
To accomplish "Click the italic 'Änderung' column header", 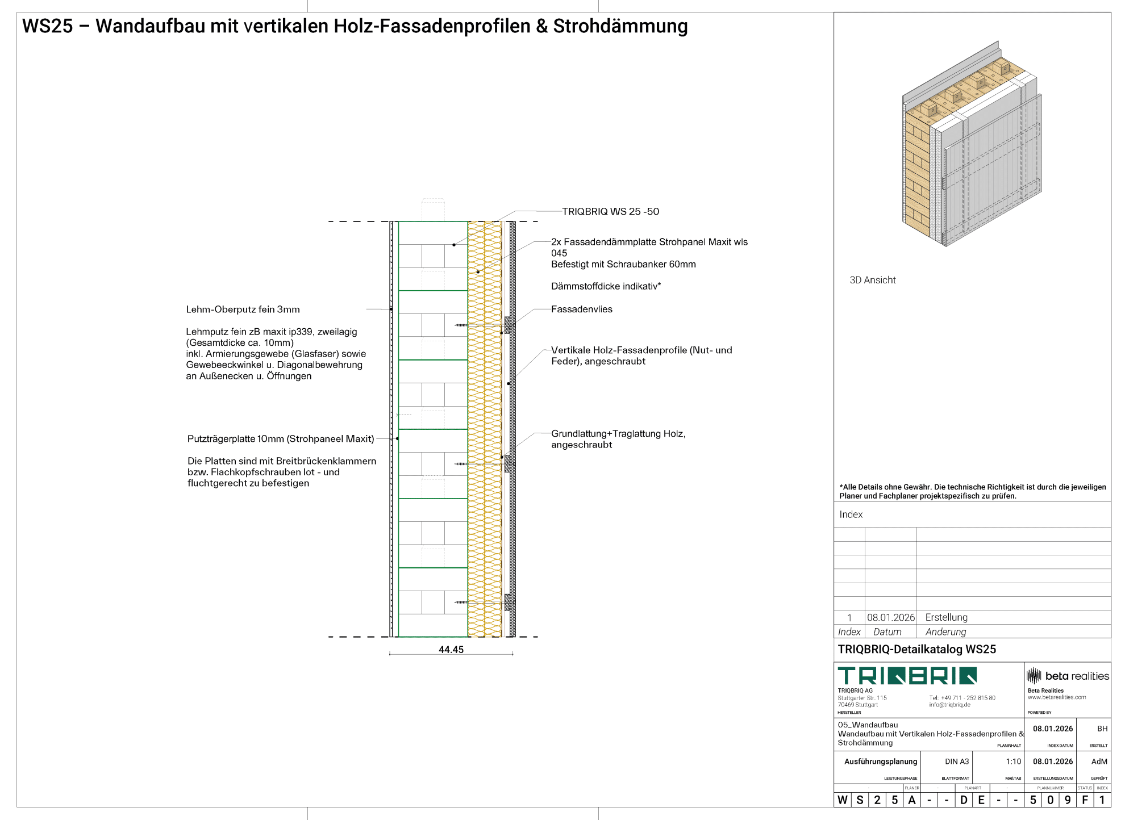I will pyautogui.click(x=945, y=631).
